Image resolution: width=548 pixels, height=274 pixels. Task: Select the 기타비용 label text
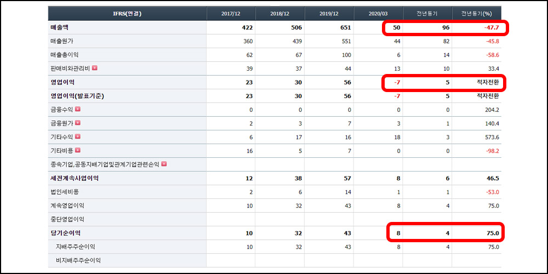[62, 150]
